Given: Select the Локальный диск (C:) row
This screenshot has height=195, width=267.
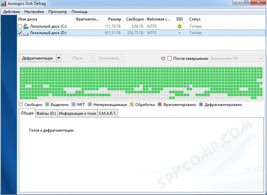Looking at the screenshot, I should click(x=141, y=26).
